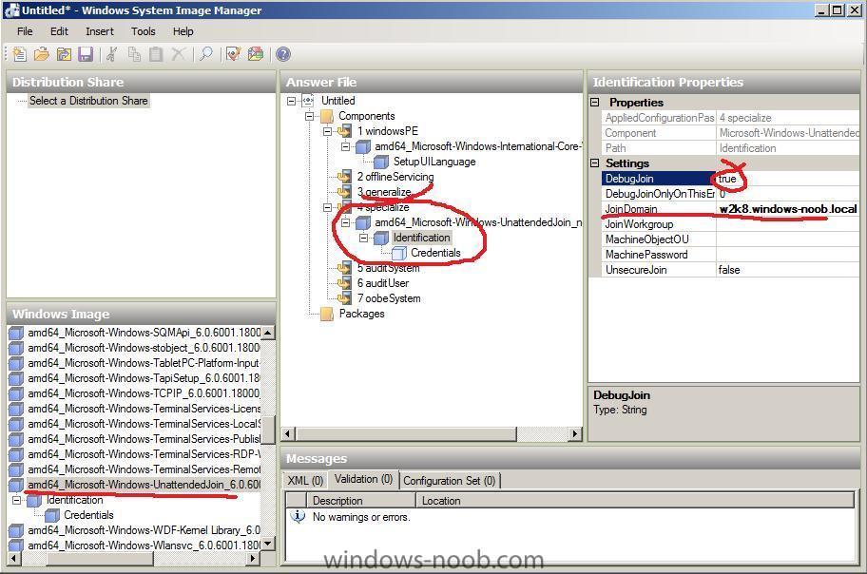The height and width of the screenshot is (574, 867).
Task: Click the empty JoinWorkgroup value field
Action: [x=788, y=224]
